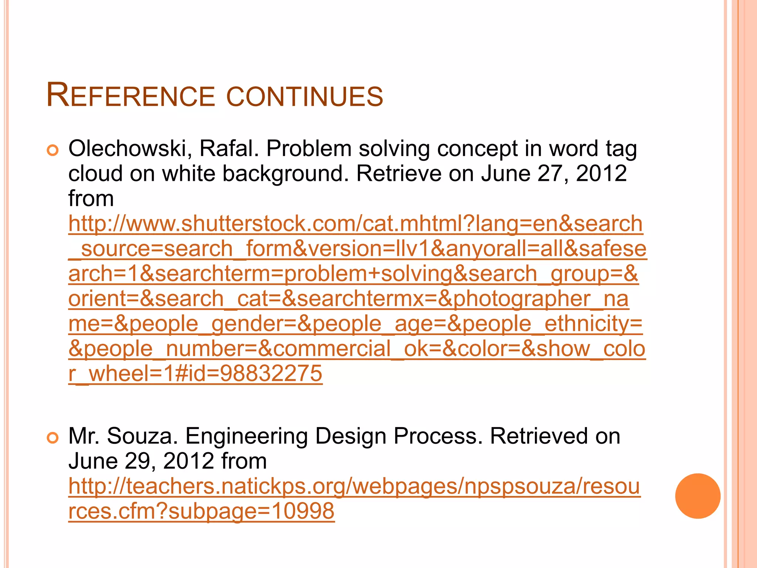Image resolution: width=757 pixels, height=568 pixels.
Task: Open the shutterstock.com cat.mhtml link
Action: coord(355,224)
